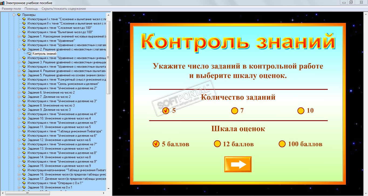Click book icon of "Умножение и деление на 5"
Viewport: 368px width, 196px height.
(x=24, y=123)
